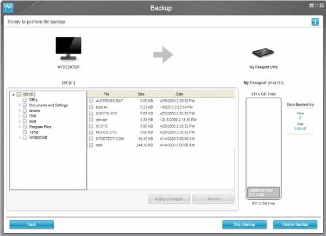Minimize the Backup window
This screenshot has width=326, height=236.
click(x=311, y=5)
